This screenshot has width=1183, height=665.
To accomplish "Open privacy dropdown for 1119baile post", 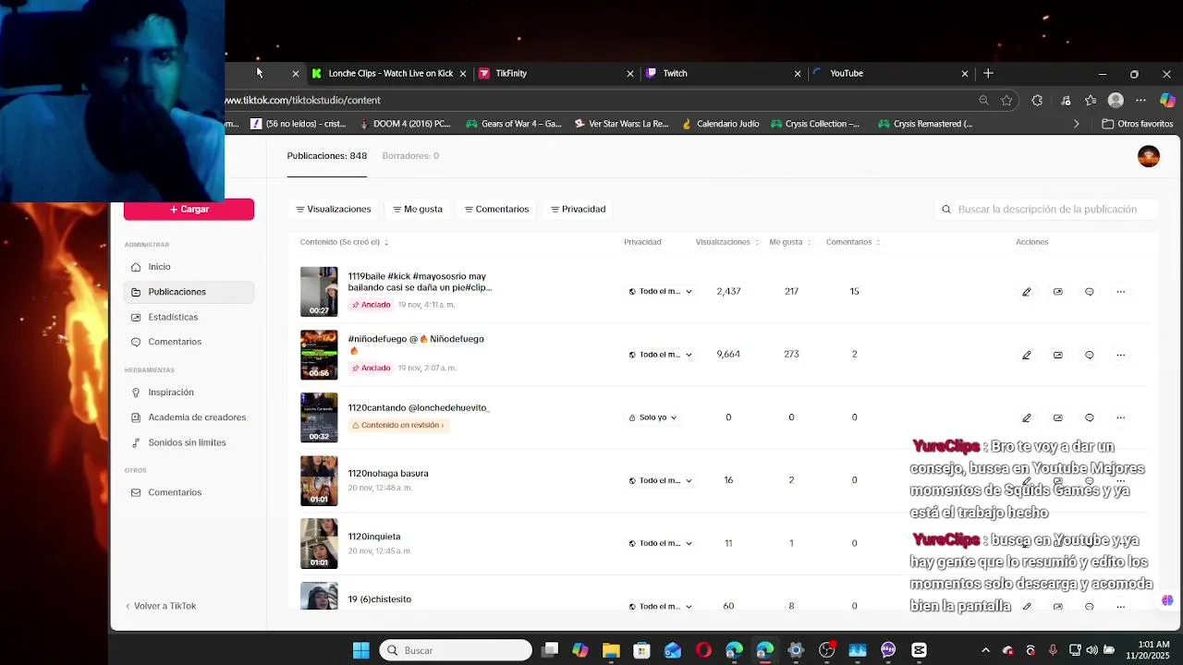I will (660, 292).
